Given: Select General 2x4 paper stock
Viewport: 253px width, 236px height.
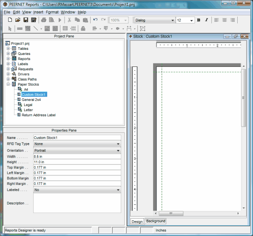Looking at the screenshot, I should [31, 100].
